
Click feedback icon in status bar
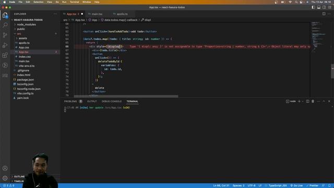pyautogui.click(x=324, y=185)
